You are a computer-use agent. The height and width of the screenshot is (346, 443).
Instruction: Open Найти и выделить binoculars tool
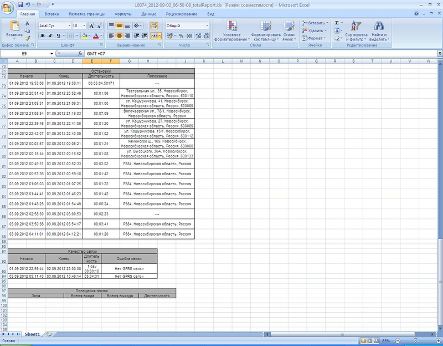point(378,32)
